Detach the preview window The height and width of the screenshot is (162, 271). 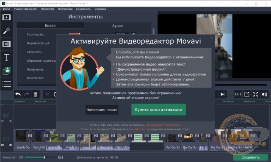(247, 94)
